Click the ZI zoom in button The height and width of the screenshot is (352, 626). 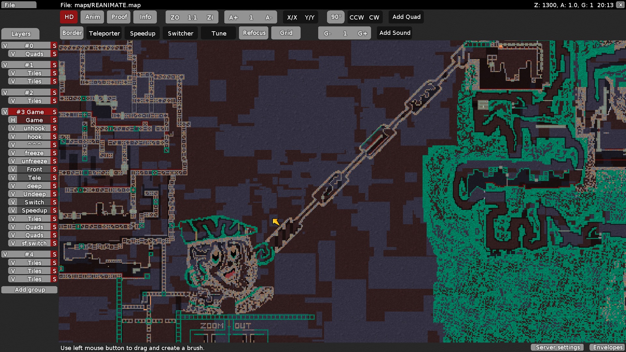[210, 17]
